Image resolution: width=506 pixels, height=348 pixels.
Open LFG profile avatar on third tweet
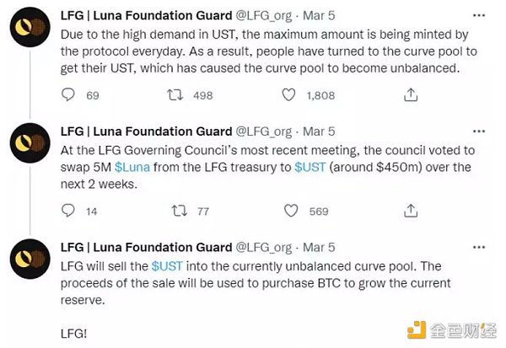30,259
